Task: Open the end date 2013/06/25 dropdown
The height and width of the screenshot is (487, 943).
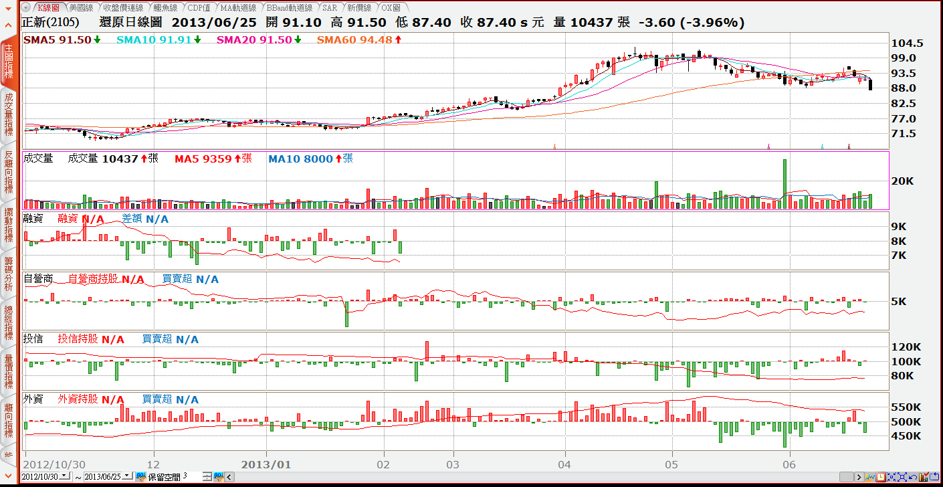Action: (128, 476)
